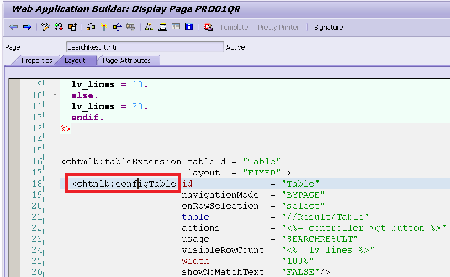Screen dimensions: 450x277
Task: Click the greyed window layout icon
Action: (x=176, y=27)
